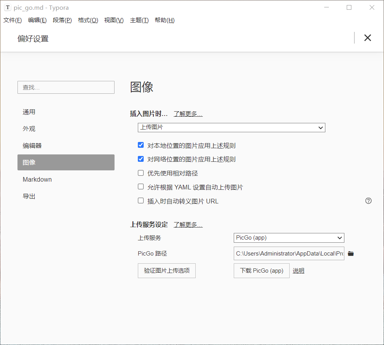
Task: Enable YAML auto upload images option
Action: pos(141,187)
